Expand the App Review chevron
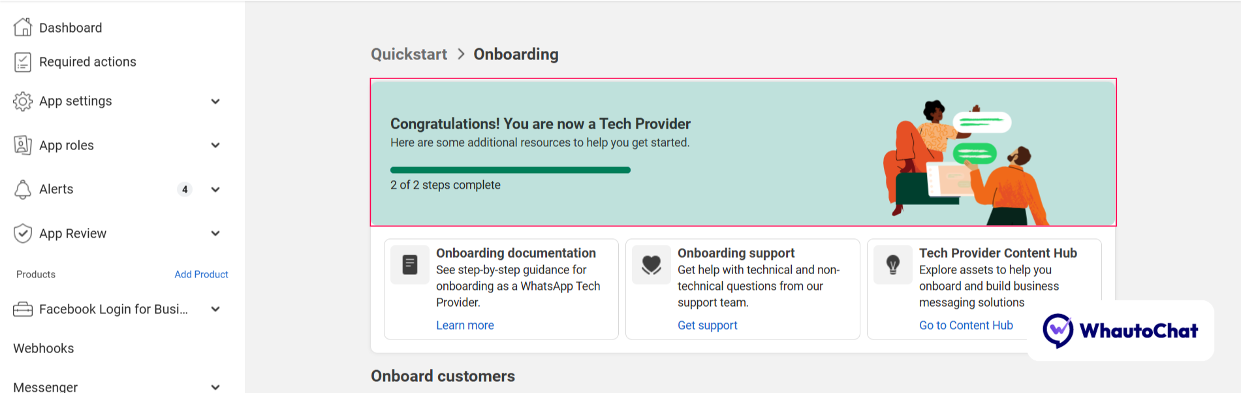The image size is (1241, 393). [x=215, y=233]
